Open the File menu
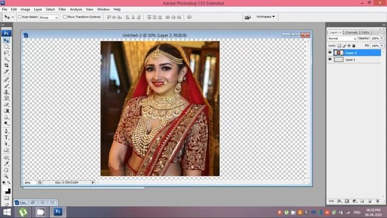The image size is (387, 218). click(4, 10)
